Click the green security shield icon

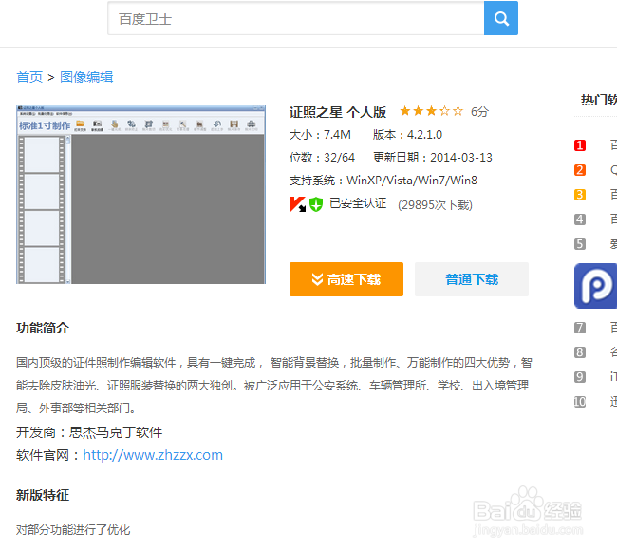tap(315, 204)
